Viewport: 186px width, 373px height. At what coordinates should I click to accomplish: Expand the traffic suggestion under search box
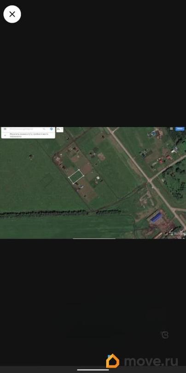[5, 135]
